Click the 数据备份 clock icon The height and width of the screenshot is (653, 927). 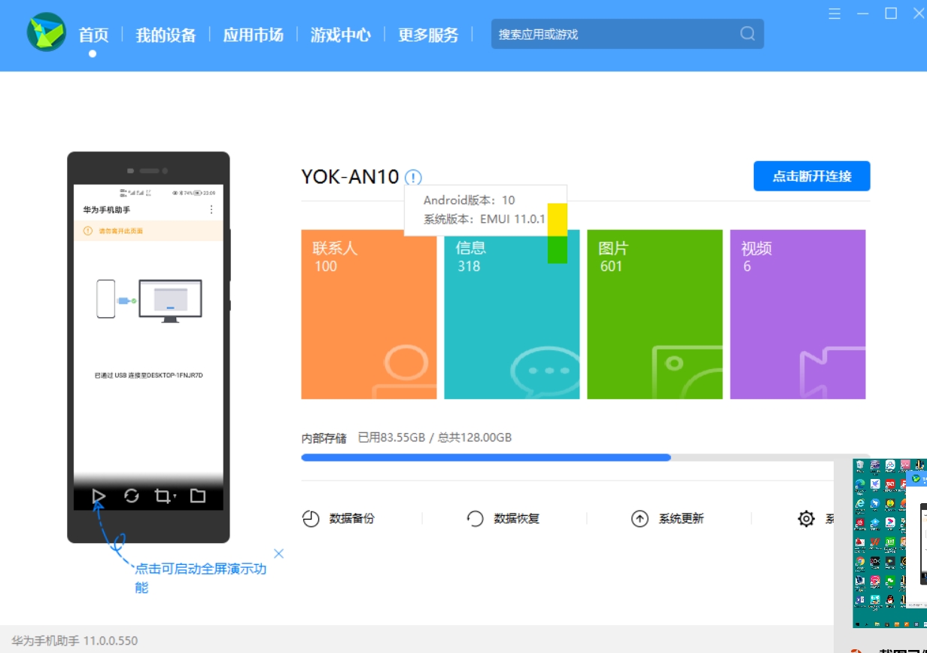click(x=311, y=519)
